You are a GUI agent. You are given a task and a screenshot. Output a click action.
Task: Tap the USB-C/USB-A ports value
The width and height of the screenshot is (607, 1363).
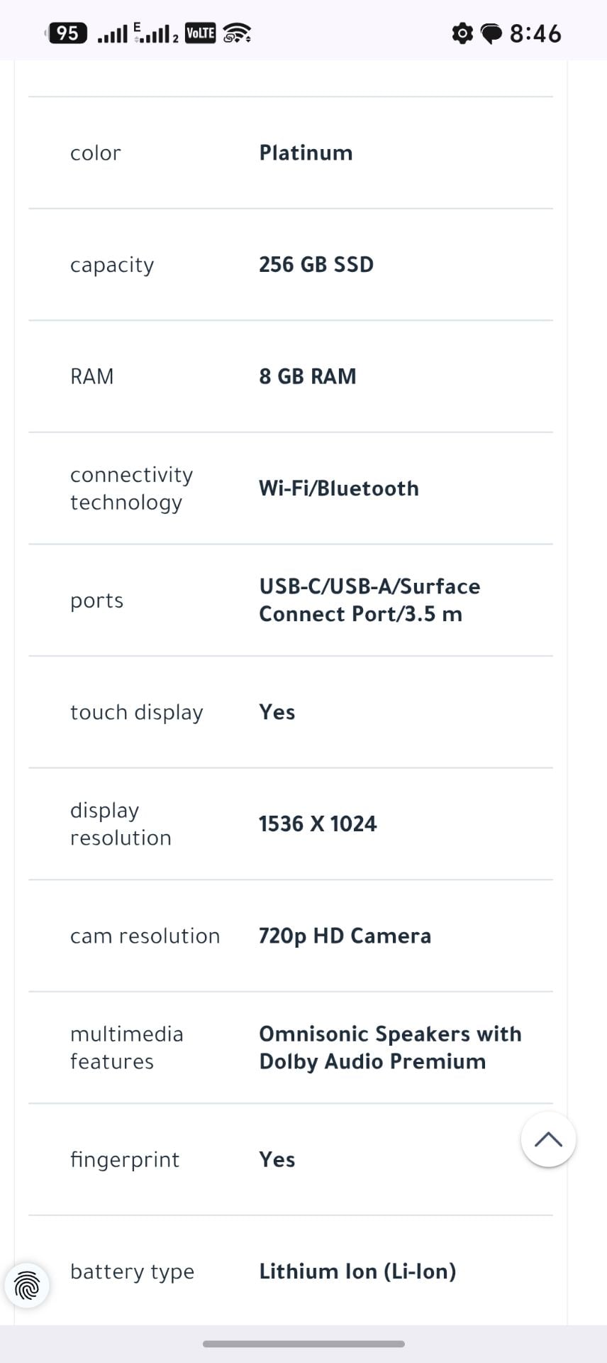(369, 600)
